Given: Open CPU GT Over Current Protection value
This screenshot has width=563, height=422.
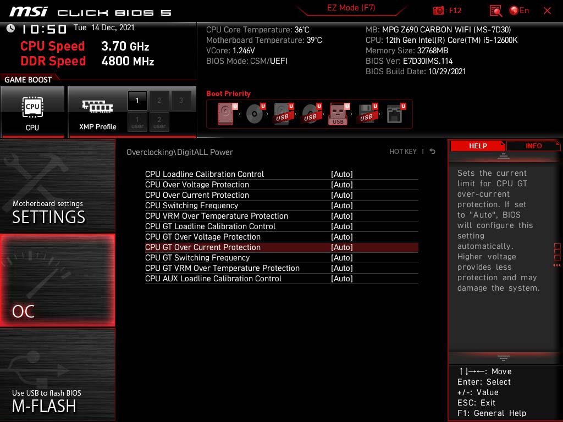Looking at the screenshot, I should (342, 247).
